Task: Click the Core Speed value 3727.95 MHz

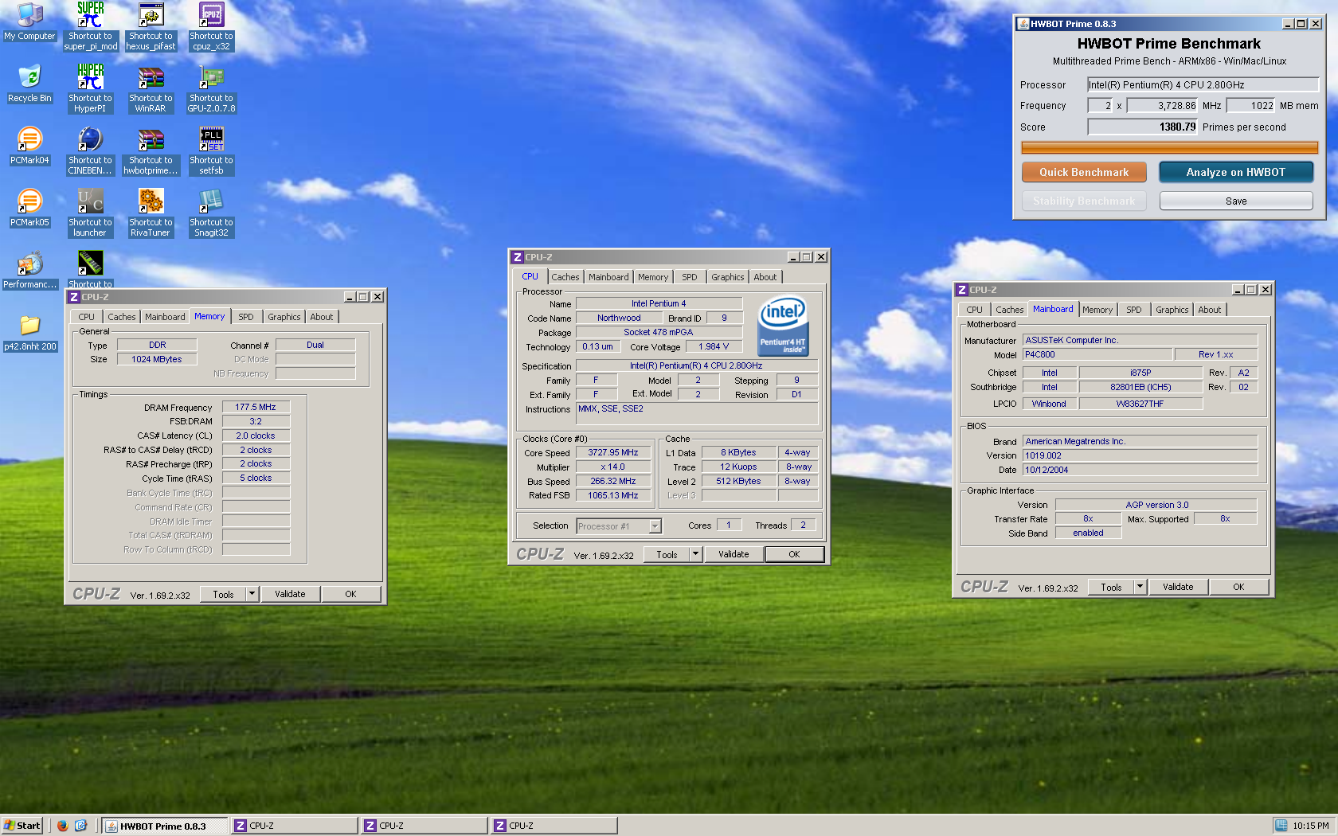Action: tap(612, 452)
